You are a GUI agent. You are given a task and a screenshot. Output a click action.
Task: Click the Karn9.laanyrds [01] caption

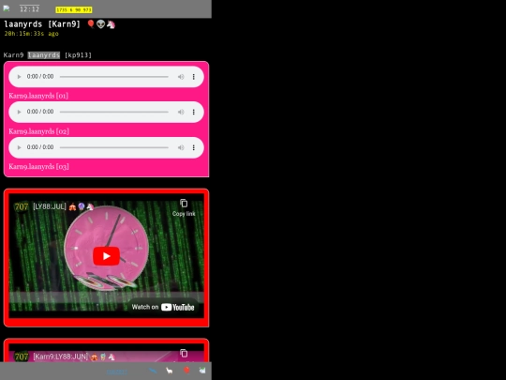[38, 96]
